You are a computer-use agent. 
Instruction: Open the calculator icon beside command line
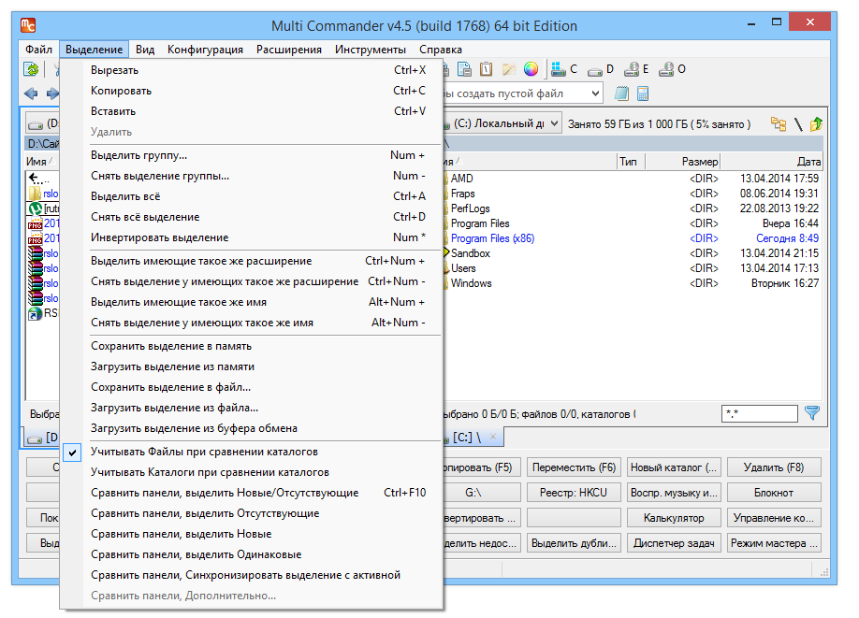[643, 93]
